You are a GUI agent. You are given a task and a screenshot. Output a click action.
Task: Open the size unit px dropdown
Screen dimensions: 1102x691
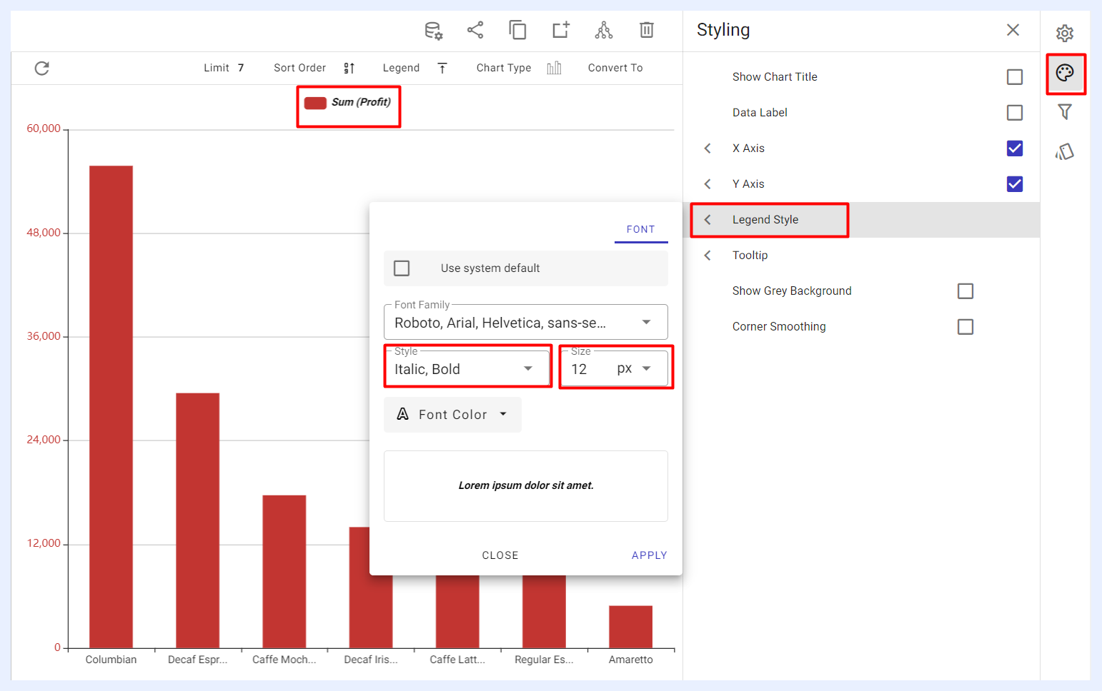tap(635, 369)
